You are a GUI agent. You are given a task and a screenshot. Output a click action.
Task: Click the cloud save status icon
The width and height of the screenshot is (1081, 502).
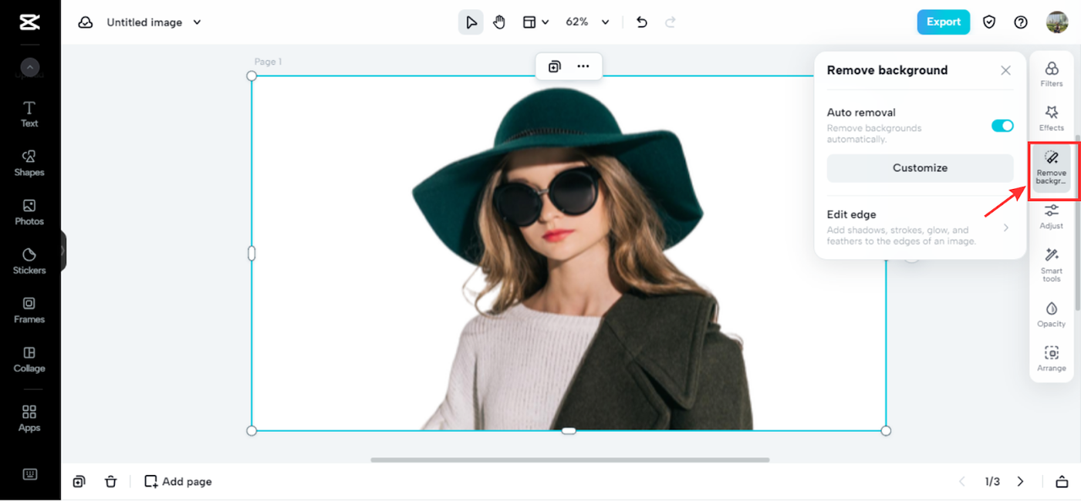coord(85,23)
